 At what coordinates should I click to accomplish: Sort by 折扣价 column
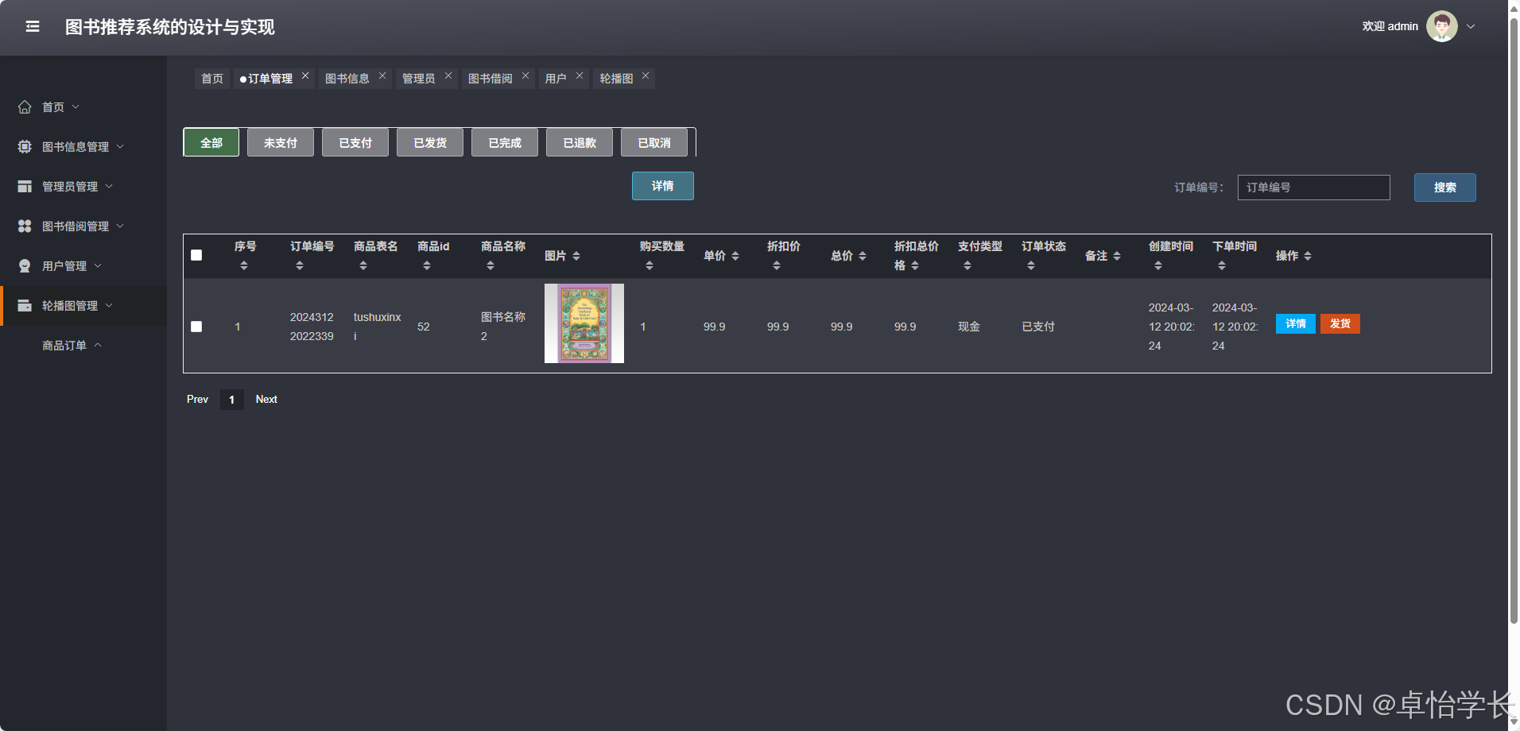tap(777, 265)
